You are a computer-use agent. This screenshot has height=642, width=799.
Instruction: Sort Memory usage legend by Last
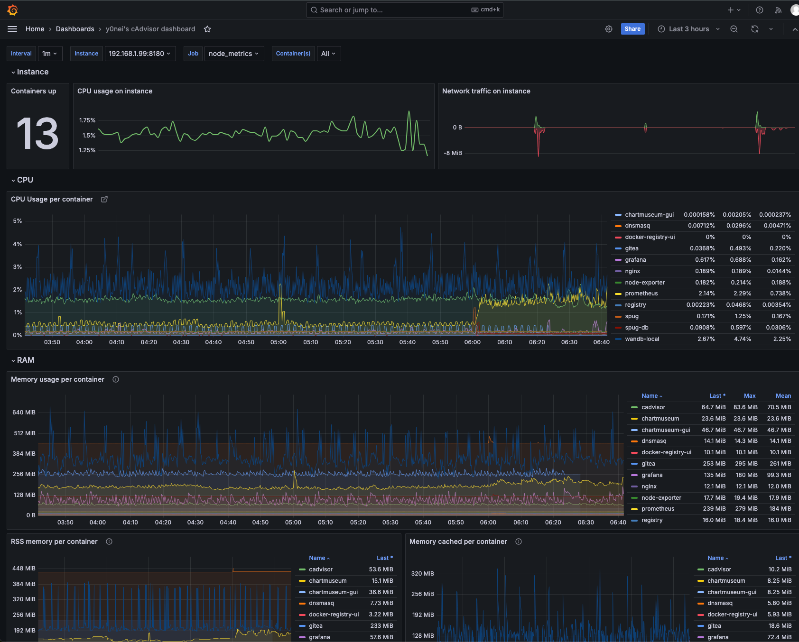(x=717, y=396)
